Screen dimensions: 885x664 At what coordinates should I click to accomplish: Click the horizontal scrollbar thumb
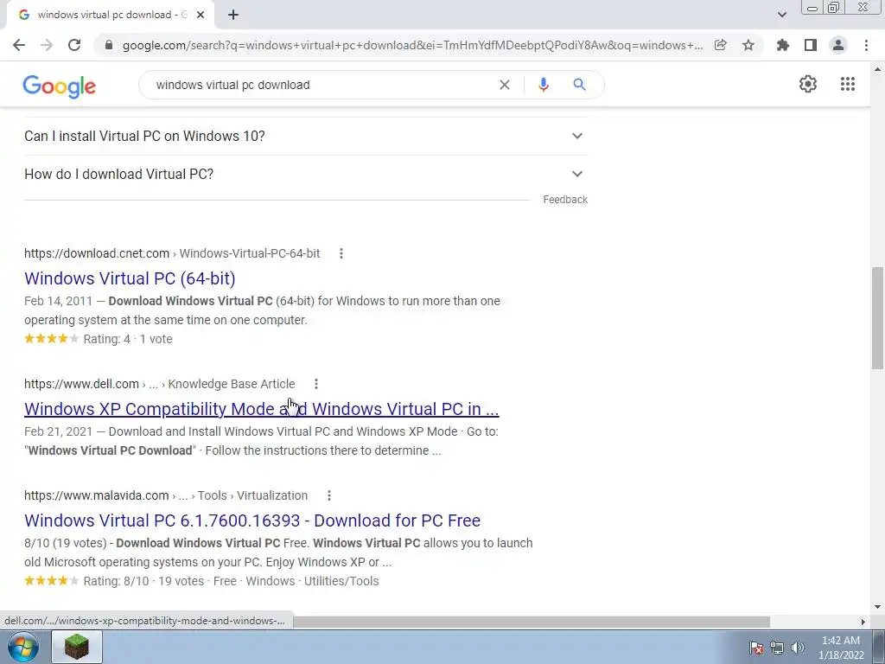point(531,622)
